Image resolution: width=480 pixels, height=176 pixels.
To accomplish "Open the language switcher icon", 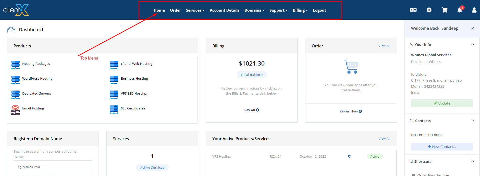I will click(413, 10).
